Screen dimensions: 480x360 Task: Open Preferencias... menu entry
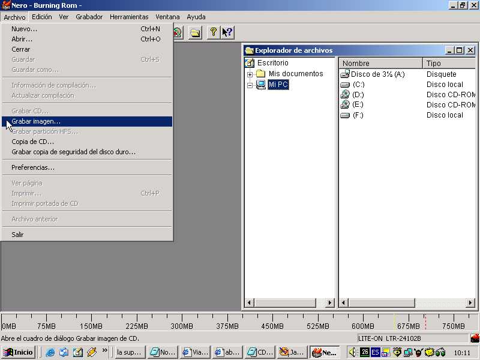[33, 167]
